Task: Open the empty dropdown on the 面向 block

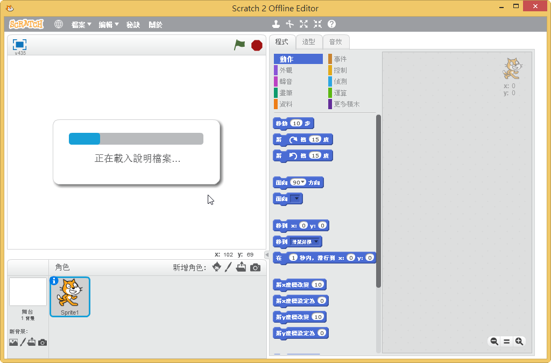Action: point(296,198)
